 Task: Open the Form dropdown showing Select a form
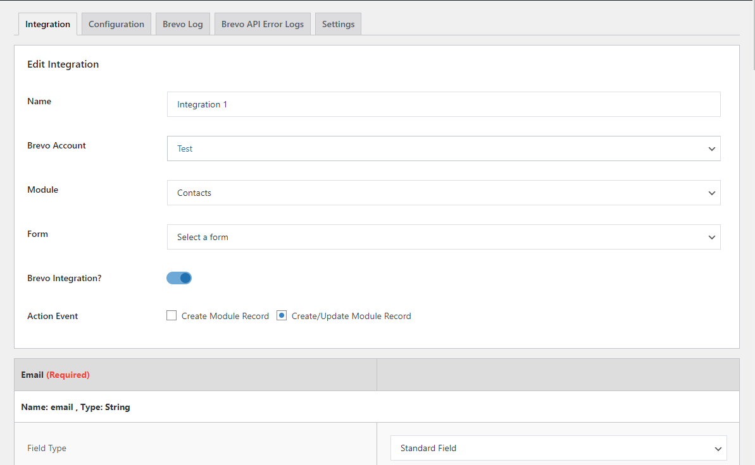tap(444, 237)
